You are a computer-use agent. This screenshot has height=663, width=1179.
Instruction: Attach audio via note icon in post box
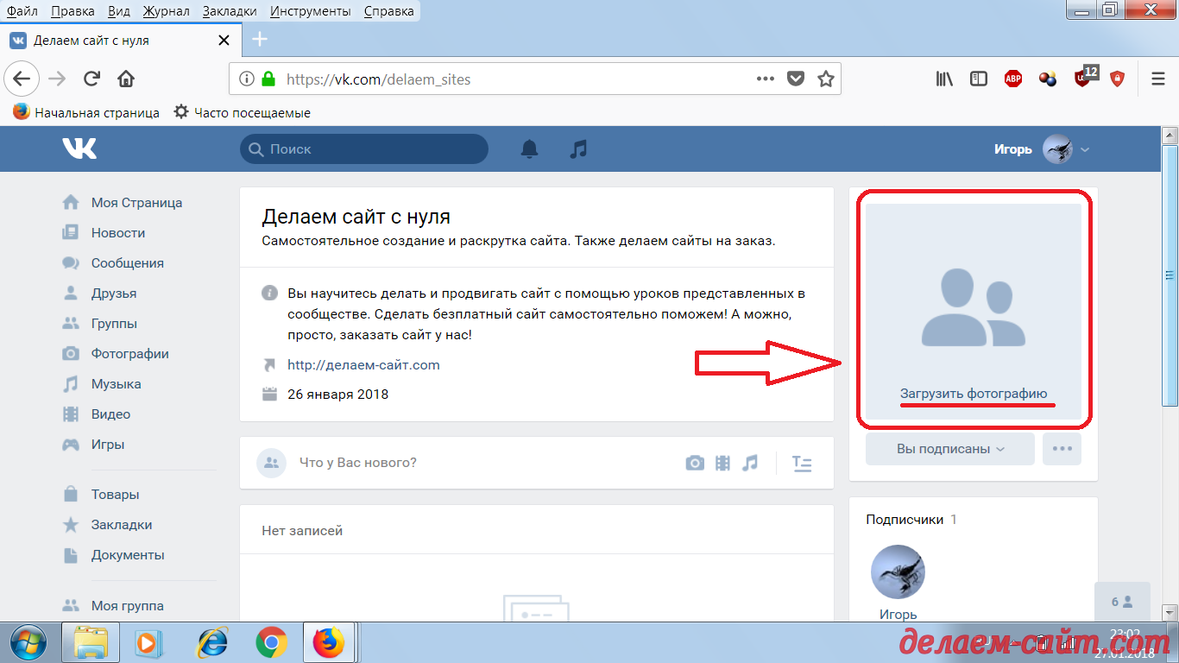[x=750, y=463]
